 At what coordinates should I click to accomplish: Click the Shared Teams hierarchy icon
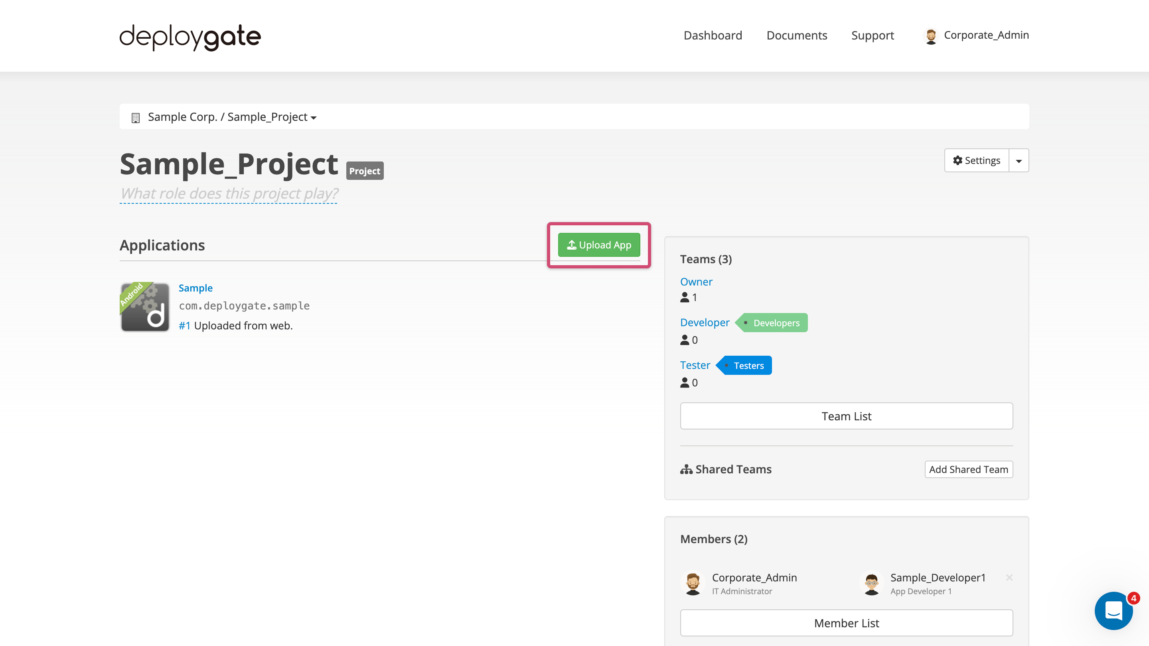point(685,469)
